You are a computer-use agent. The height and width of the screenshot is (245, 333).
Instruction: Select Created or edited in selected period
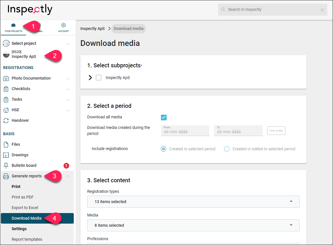[227, 149]
